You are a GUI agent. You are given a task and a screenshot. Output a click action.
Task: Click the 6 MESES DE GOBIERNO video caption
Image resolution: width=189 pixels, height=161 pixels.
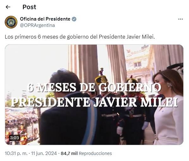click(94, 87)
